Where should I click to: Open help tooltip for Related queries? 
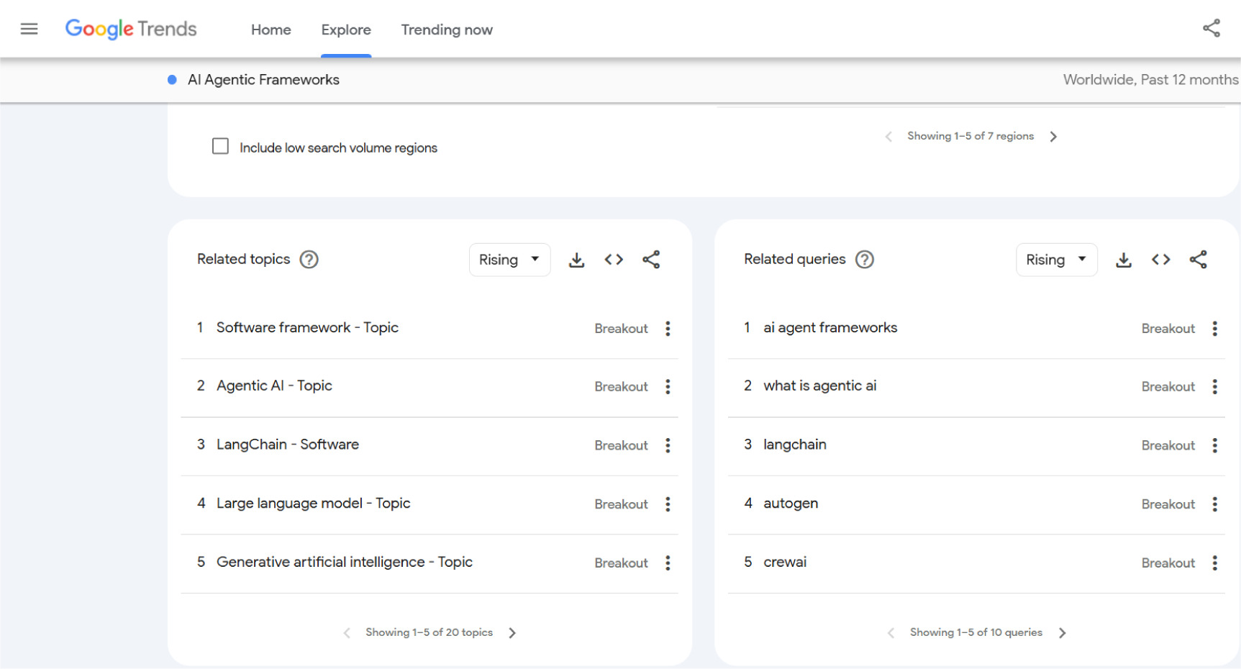pos(865,260)
